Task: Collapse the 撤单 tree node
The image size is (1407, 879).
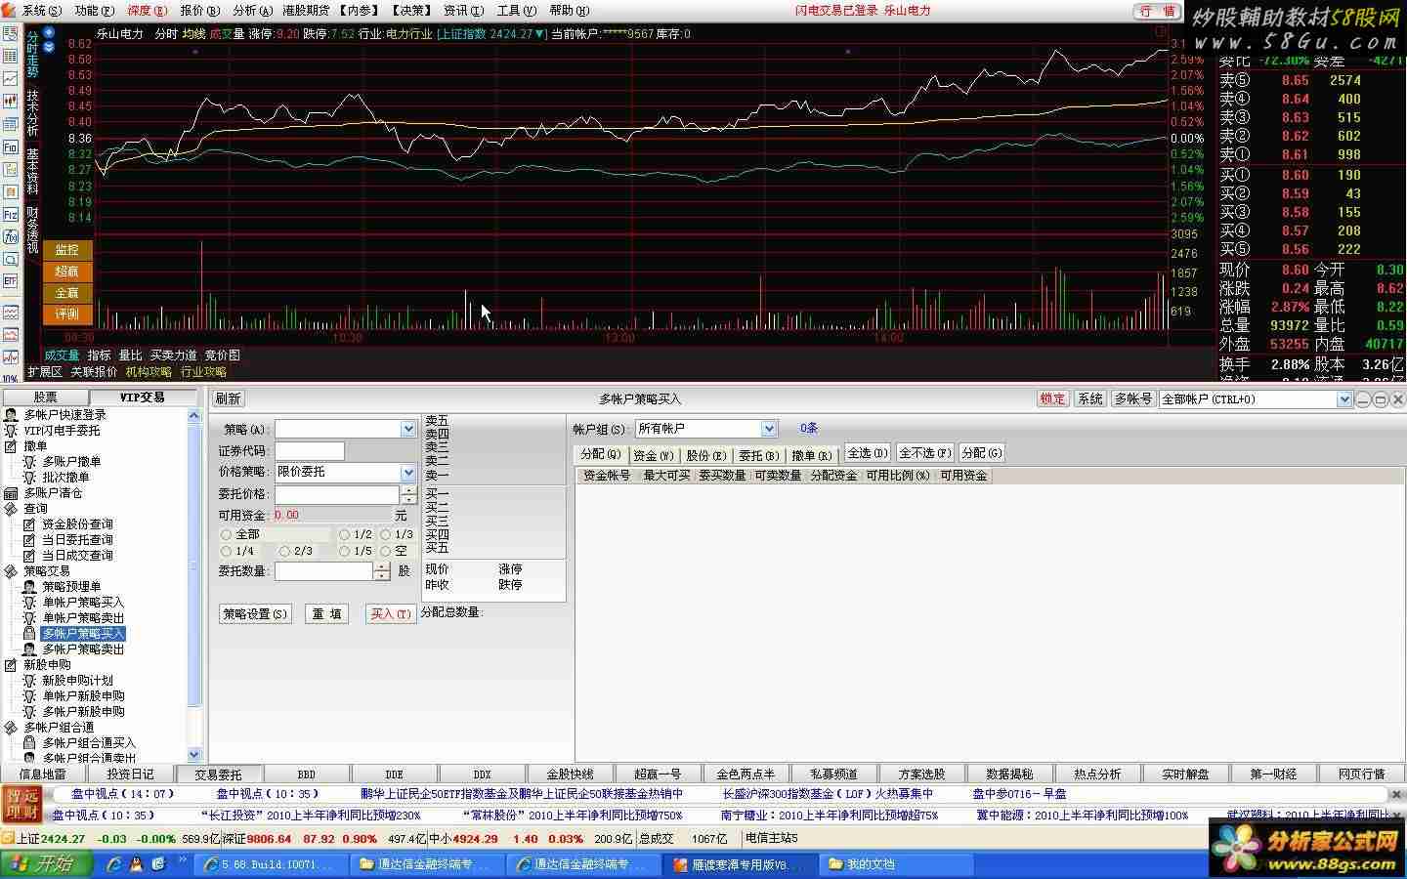Action: pos(11,446)
